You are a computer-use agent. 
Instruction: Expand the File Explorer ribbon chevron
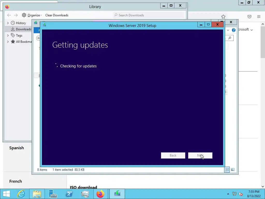point(228,30)
